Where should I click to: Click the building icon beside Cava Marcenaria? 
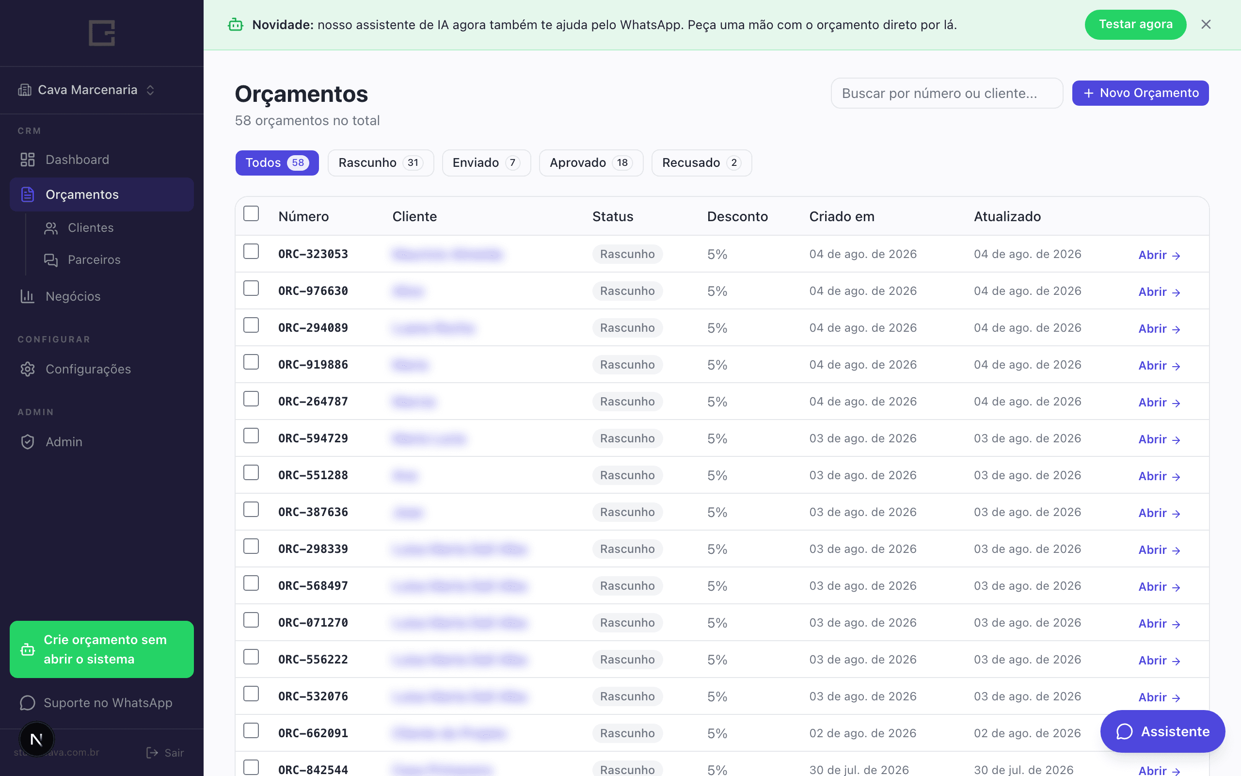pyautogui.click(x=25, y=90)
